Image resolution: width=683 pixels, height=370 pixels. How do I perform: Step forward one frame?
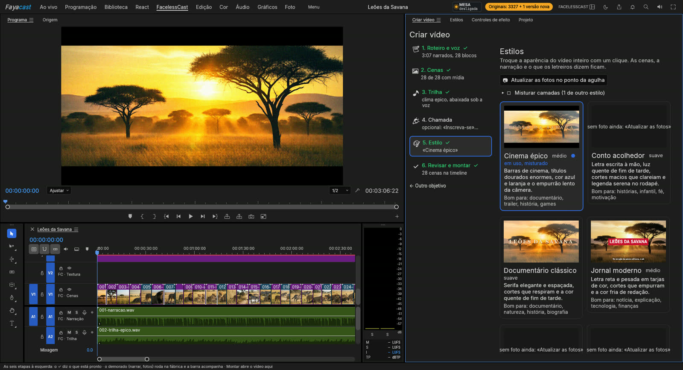203,216
